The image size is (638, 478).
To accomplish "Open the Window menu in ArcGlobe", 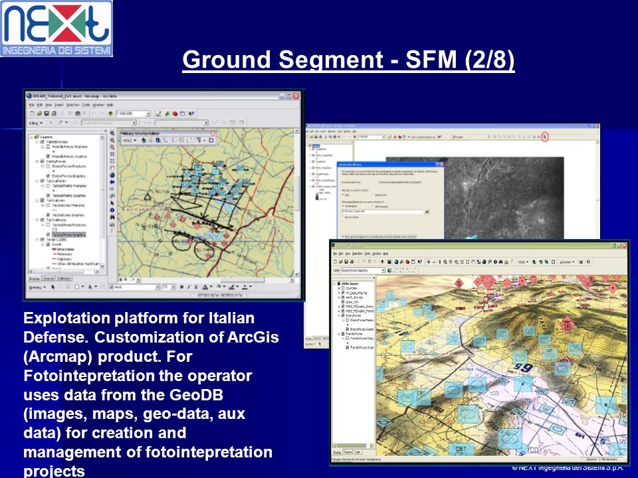I will [377, 254].
